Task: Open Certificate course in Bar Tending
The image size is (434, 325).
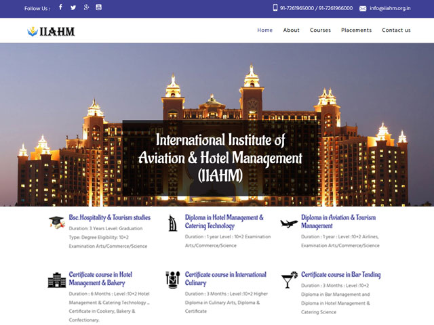Action: pos(340,275)
